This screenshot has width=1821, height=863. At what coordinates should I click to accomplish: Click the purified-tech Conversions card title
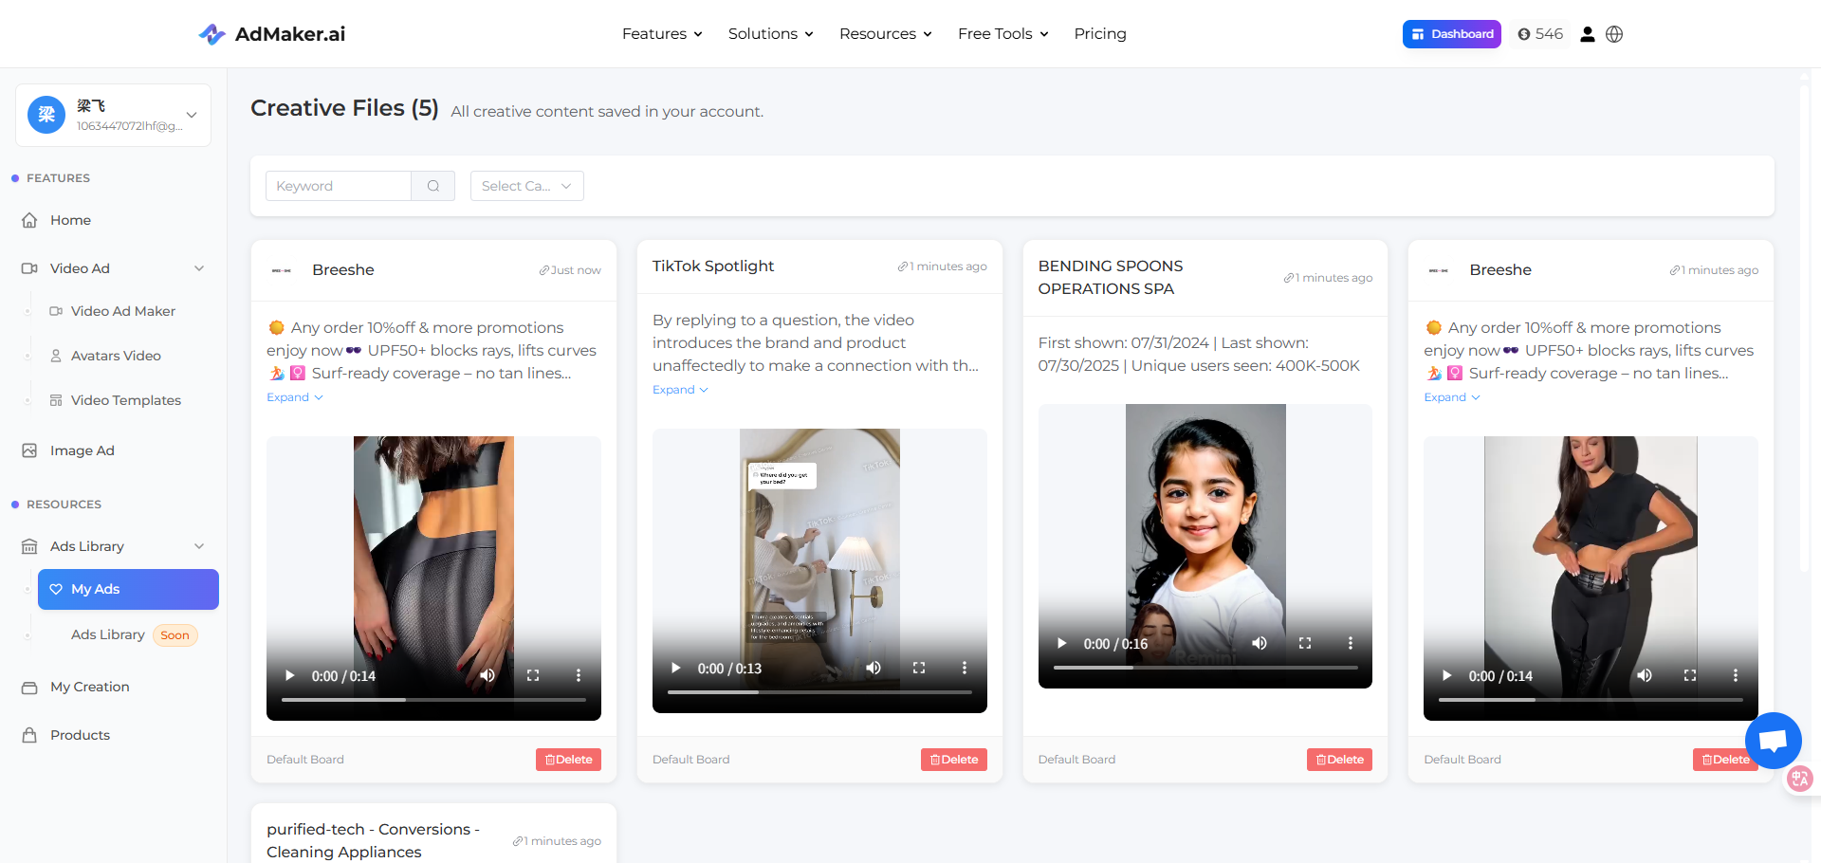click(x=373, y=840)
